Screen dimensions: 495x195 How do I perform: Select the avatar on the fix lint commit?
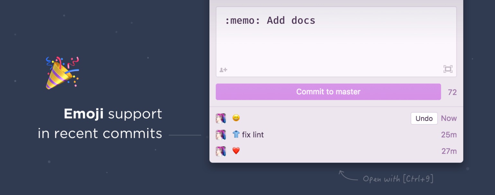221,135
